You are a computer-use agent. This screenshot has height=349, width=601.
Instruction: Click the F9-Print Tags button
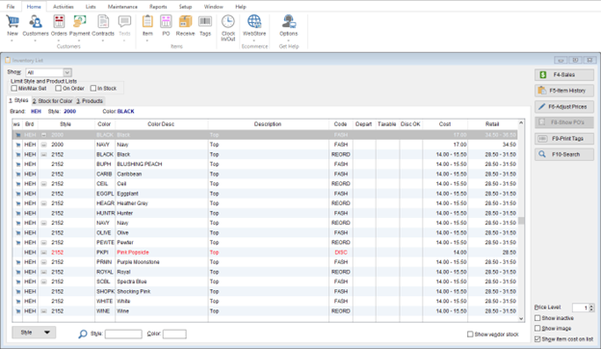[x=564, y=139]
